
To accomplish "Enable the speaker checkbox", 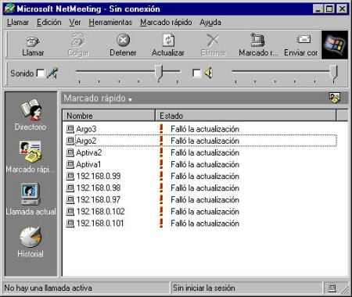I will 196,73.
